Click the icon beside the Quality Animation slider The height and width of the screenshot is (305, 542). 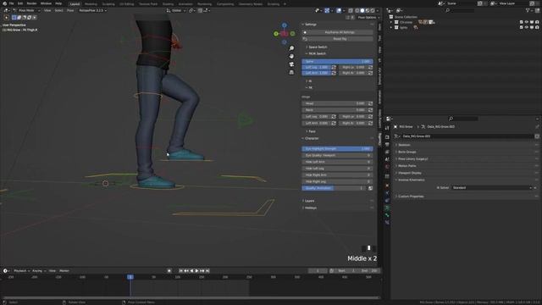[370, 188]
